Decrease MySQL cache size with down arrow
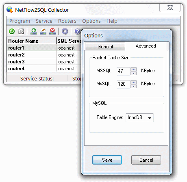 [x=134, y=86]
